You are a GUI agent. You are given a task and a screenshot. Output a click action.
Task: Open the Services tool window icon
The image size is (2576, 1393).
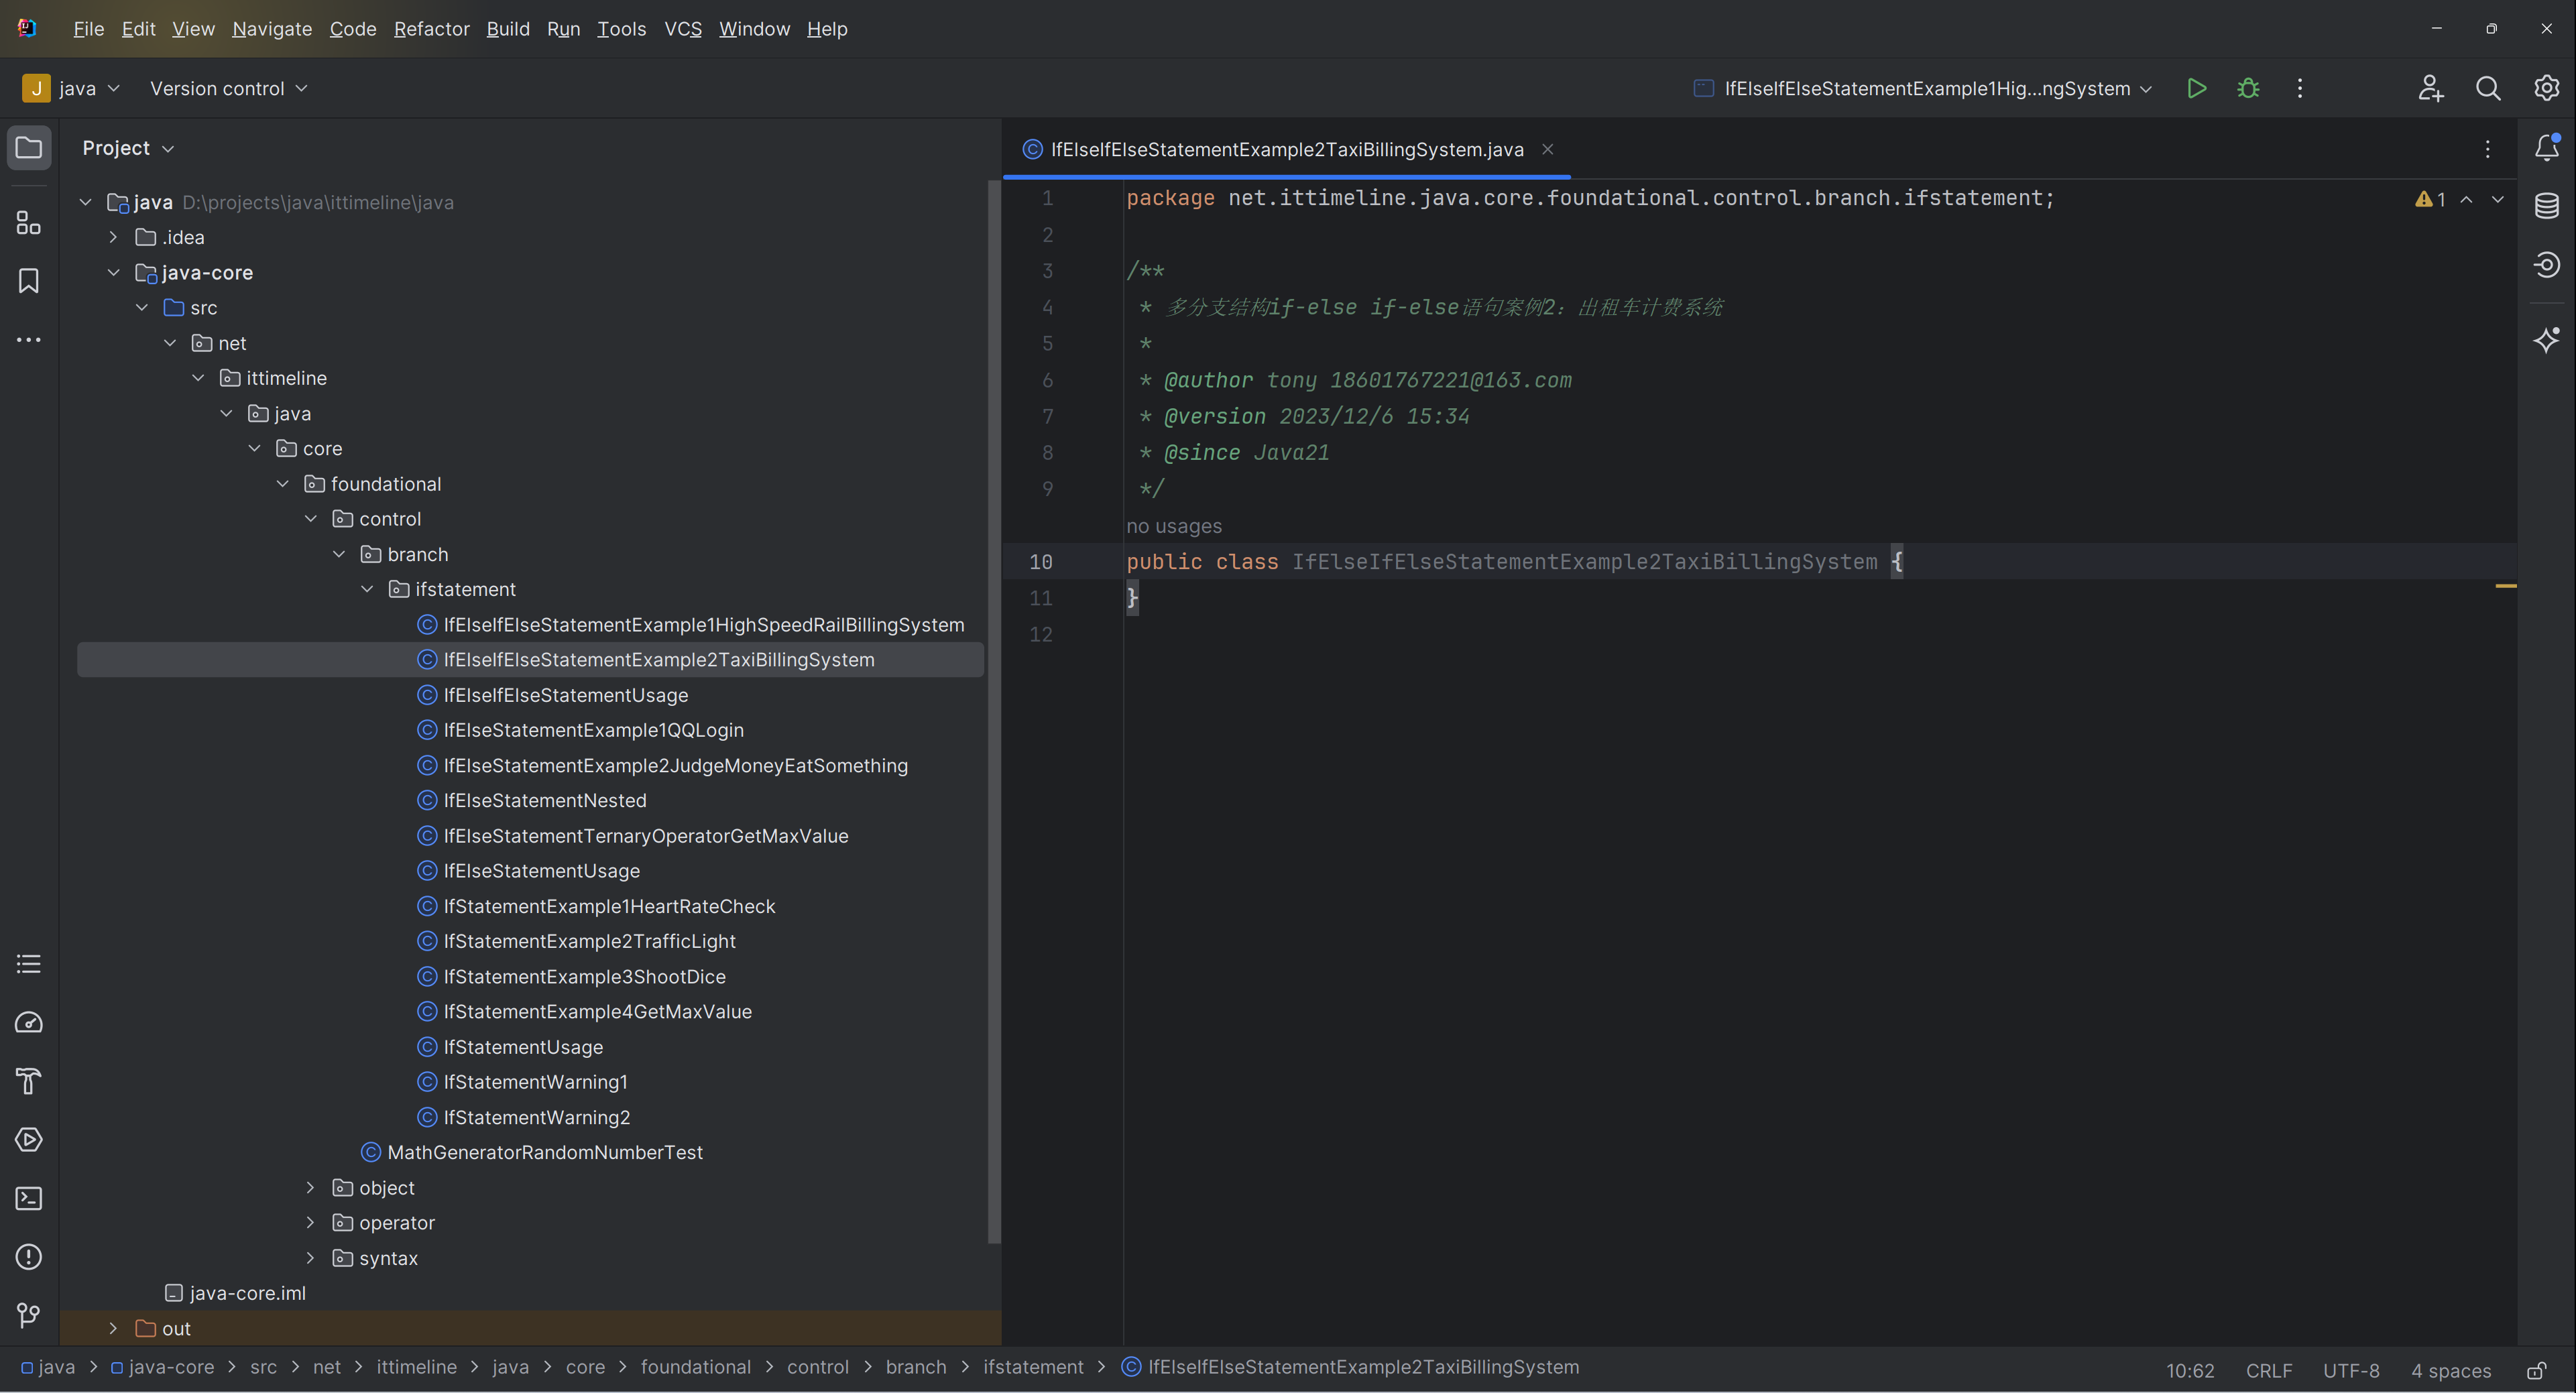[x=29, y=1139]
